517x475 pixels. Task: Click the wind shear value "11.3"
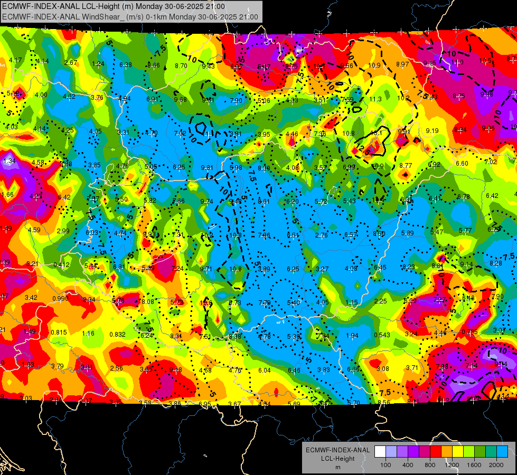pyautogui.click(x=375, y=99)
